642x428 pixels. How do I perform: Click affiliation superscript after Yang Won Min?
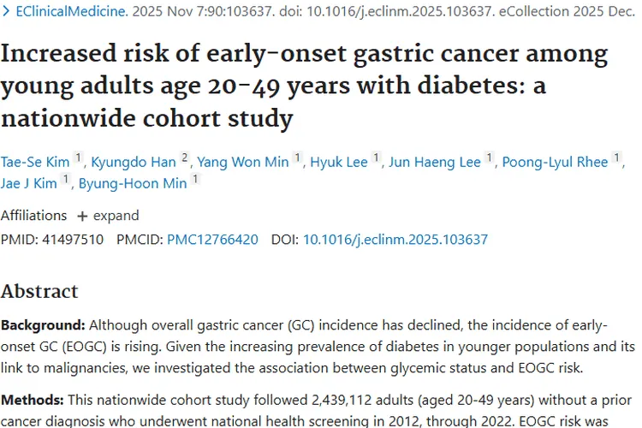click(296, 158)
